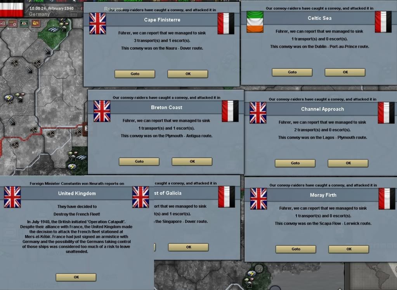Click the 'Breton Coast' dialog title

pos(166,108)
